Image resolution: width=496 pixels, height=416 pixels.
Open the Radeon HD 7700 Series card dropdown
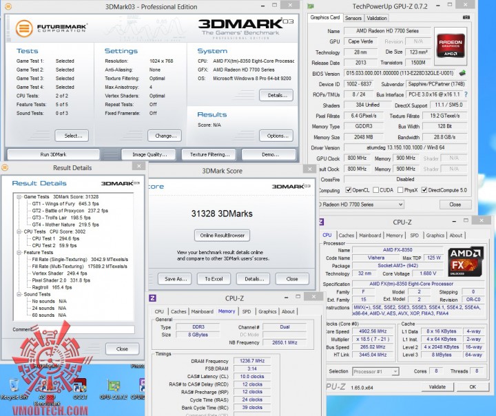click(x=360, y=205)
